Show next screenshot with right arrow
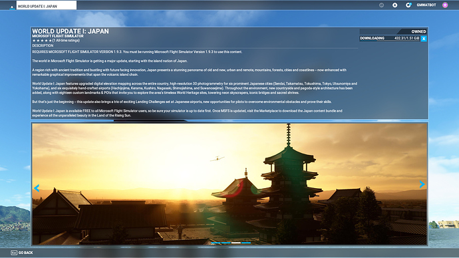Image resolution: width=459 pixels, height=258 pixels. 422,184
